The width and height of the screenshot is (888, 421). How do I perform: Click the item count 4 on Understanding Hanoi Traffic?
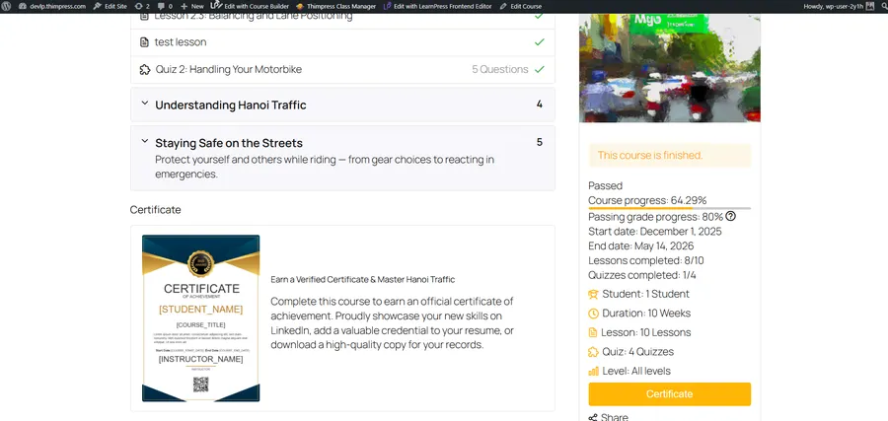point(539,105)
